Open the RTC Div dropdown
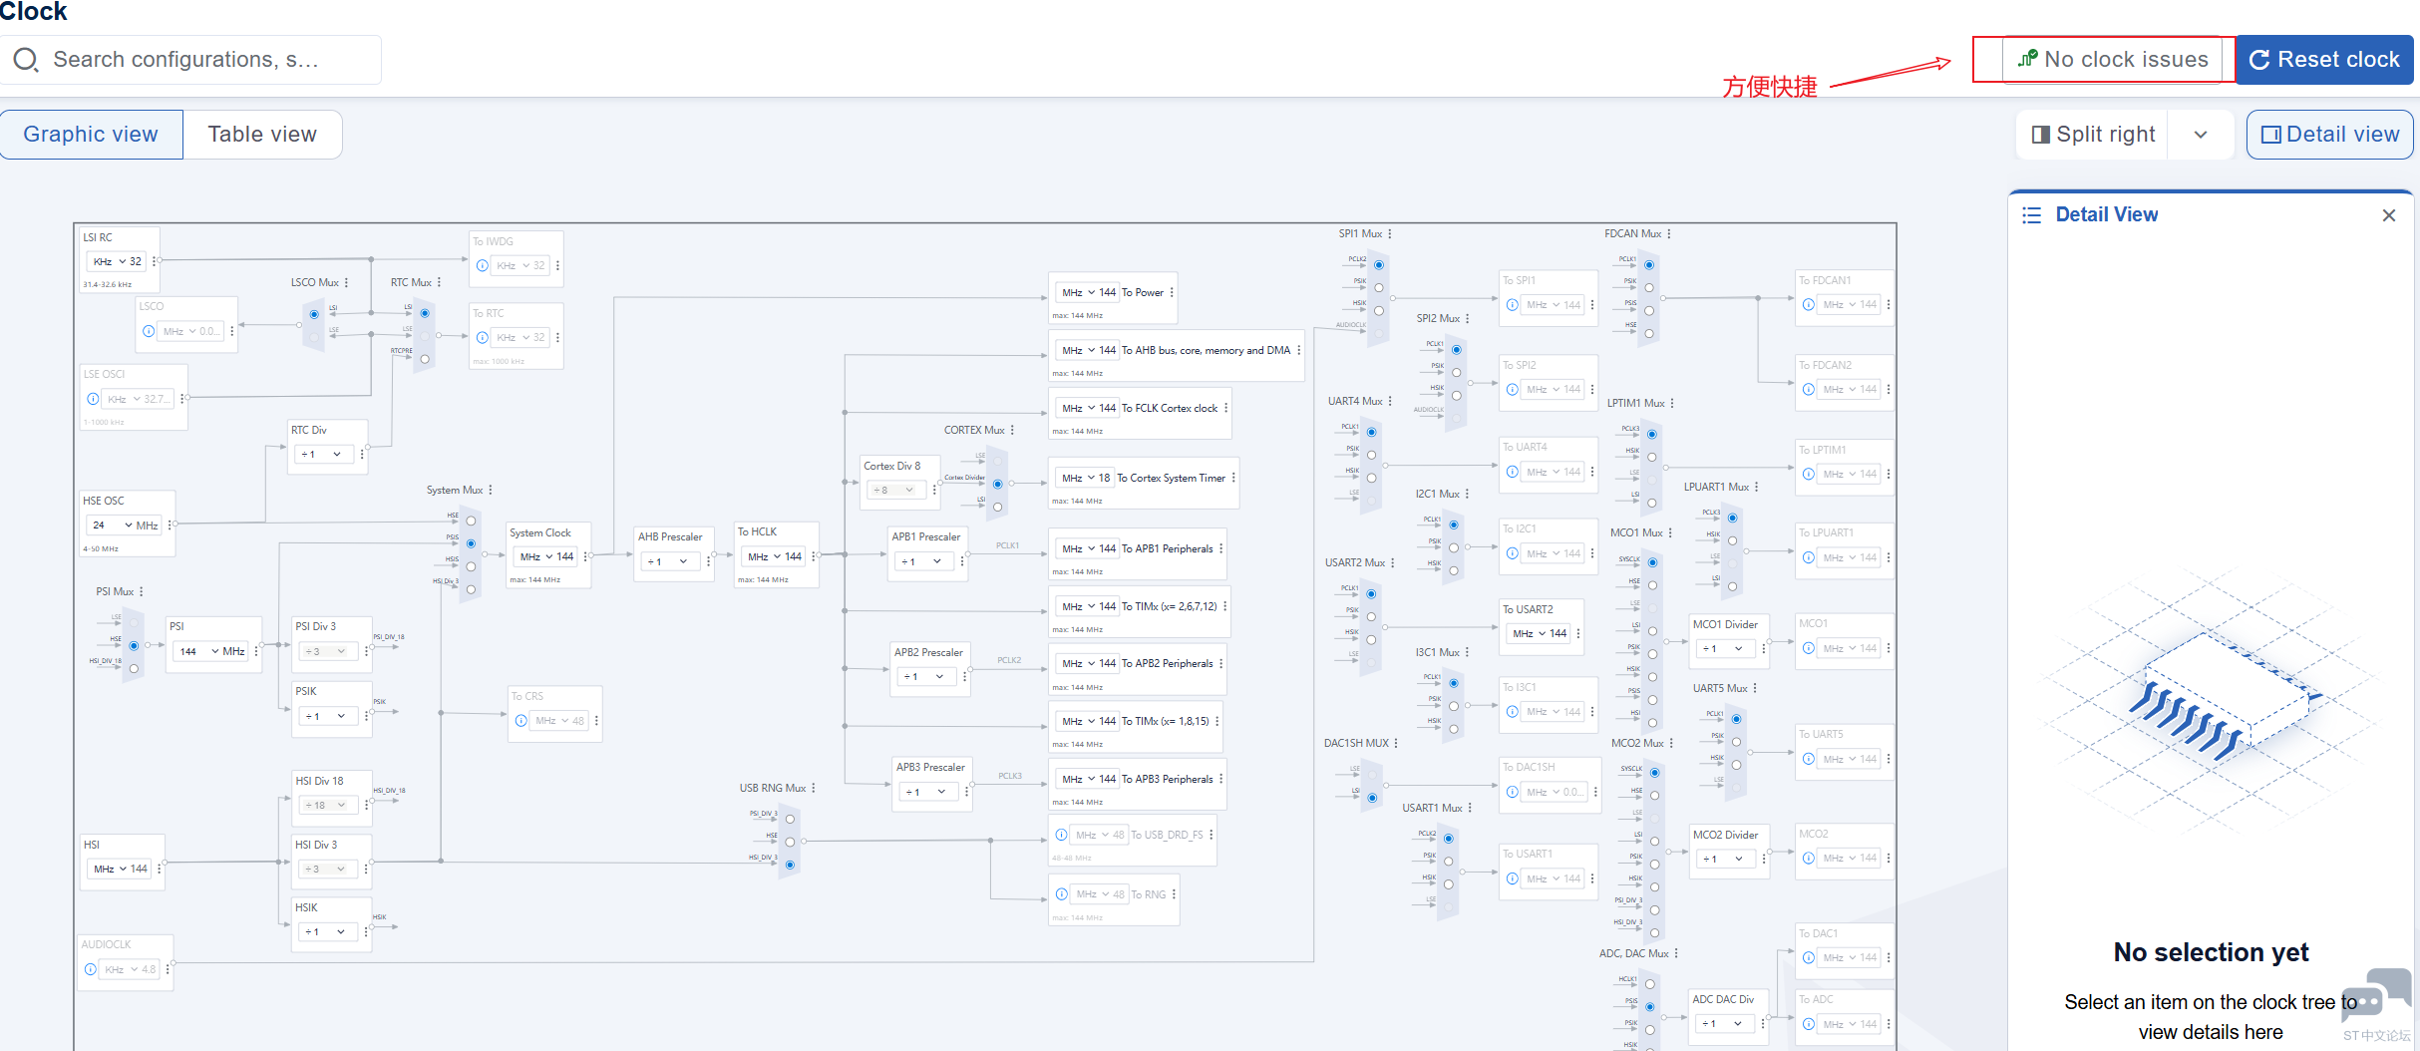The width and height of the screenshot is (2420, 1051). (x=323, y=454)
